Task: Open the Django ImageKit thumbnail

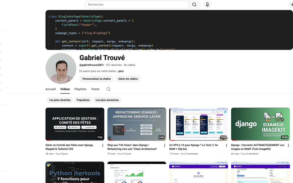Action: pos(260,124)
